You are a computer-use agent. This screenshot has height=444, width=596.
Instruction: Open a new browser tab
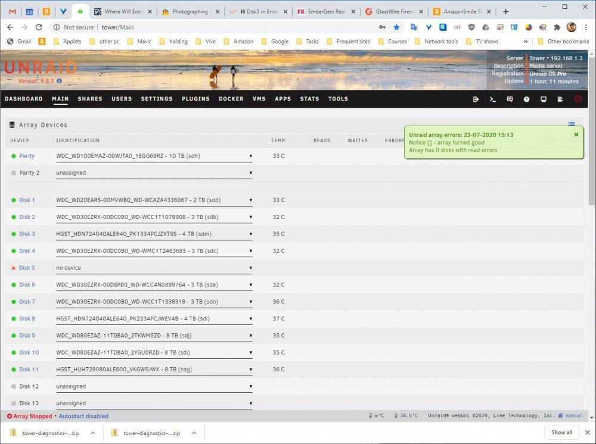pos(505,12)
